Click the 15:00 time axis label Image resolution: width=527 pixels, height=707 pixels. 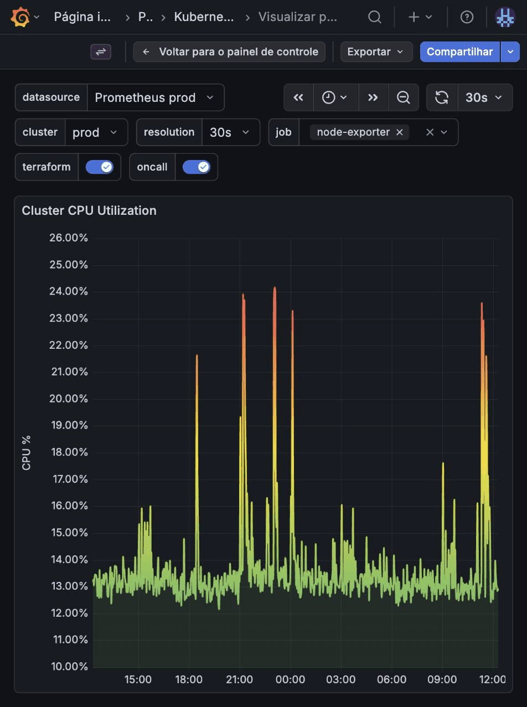pos(138,679)
